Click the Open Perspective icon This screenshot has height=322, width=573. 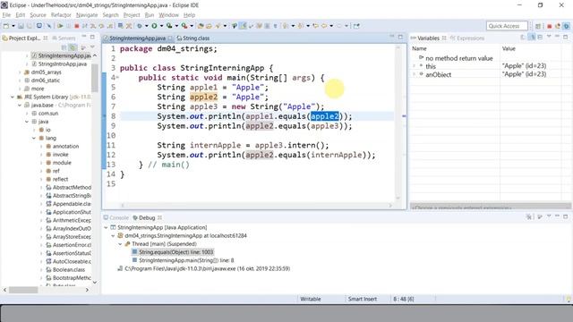tap(538, 26)
